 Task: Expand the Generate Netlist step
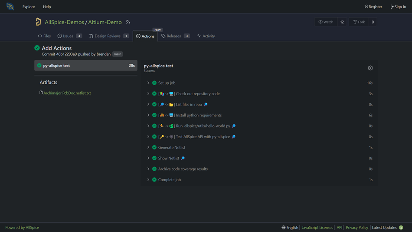[x=148, y=147]
